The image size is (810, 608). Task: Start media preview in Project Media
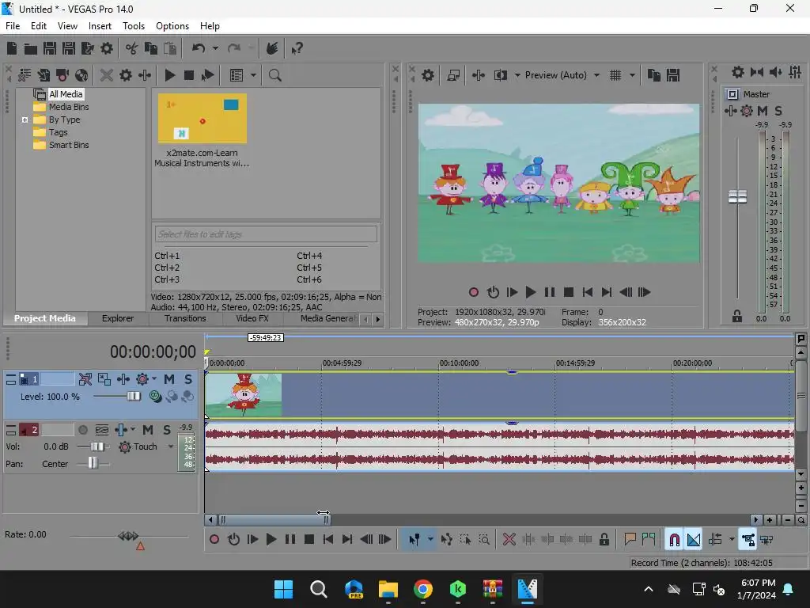[169, 75]
